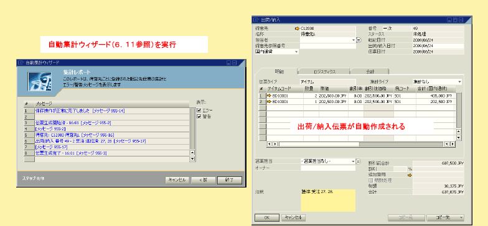
Task: Click the 出荷/納入日付 date field
Action: pyautogui.click(x=438, y=46)
